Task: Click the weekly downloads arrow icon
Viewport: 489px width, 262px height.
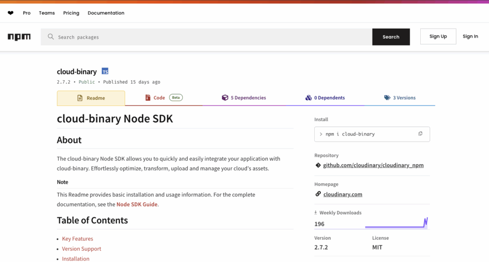Action: pos(316,212)
